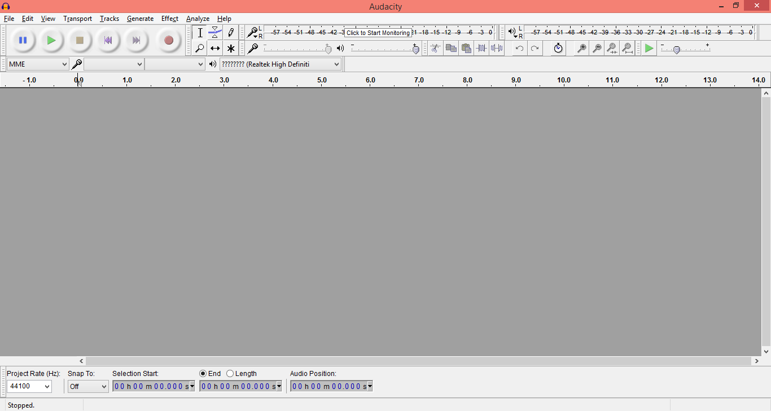Select the Draw pencil tool
The height and width of the screenshot is (411, 771).
pos(230,33)
